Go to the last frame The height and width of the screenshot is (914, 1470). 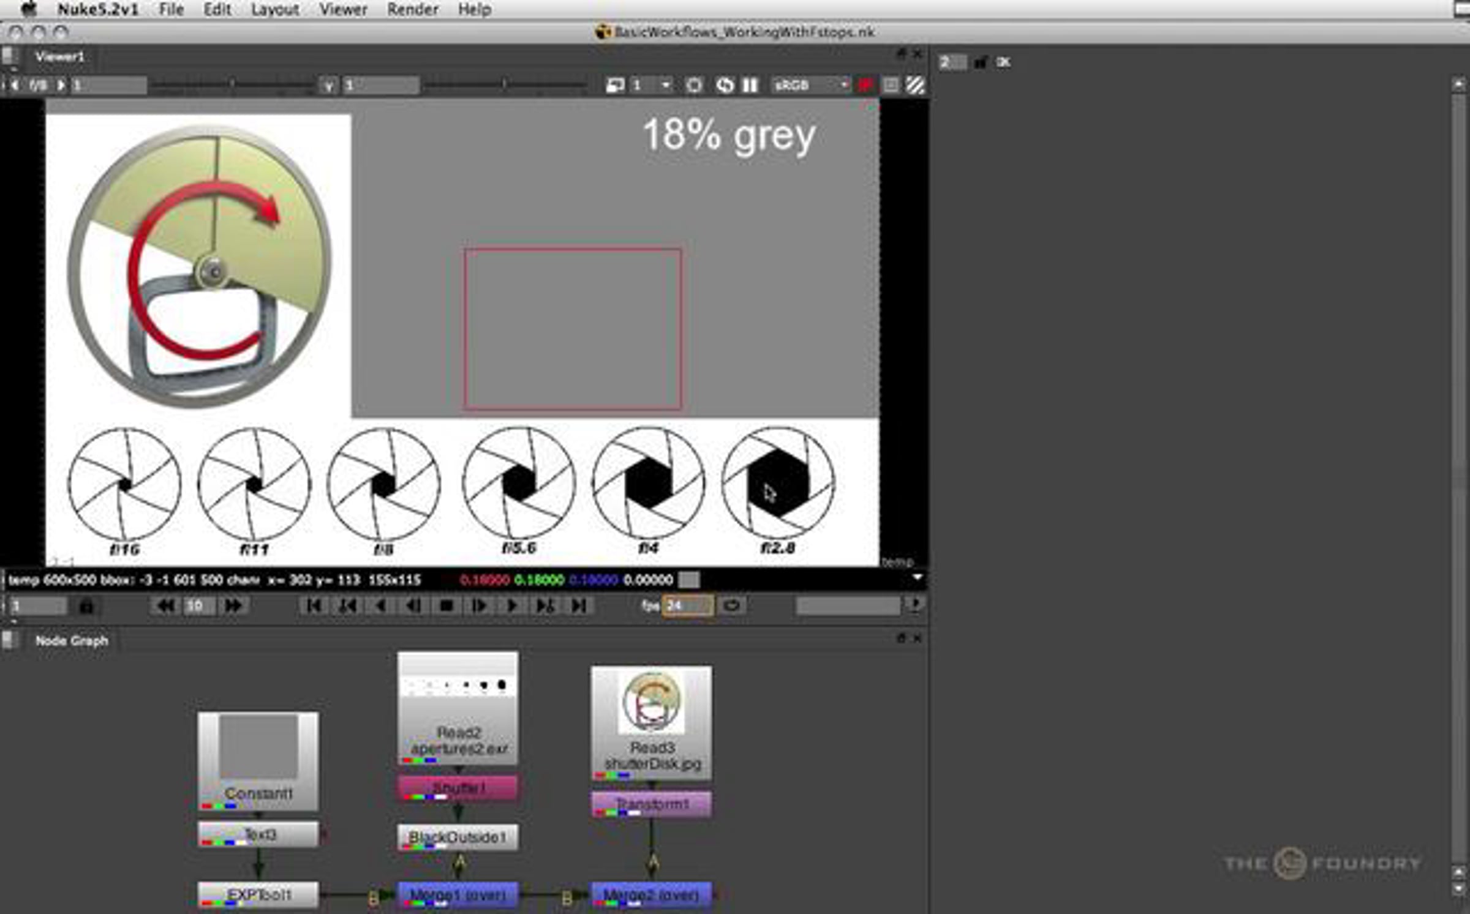pyautogui.click(x=579, y=605)
